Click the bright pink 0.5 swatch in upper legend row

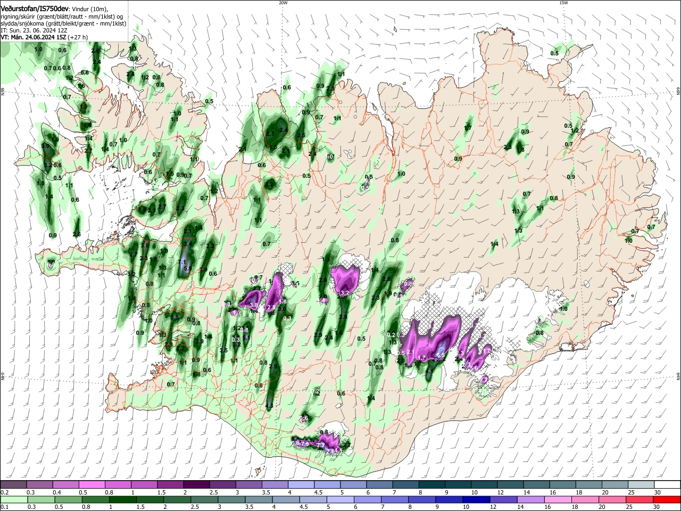(x=92, y=484)
